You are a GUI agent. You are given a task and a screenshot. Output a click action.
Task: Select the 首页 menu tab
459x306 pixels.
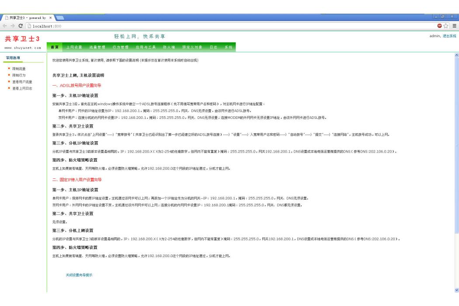point(55,47)
